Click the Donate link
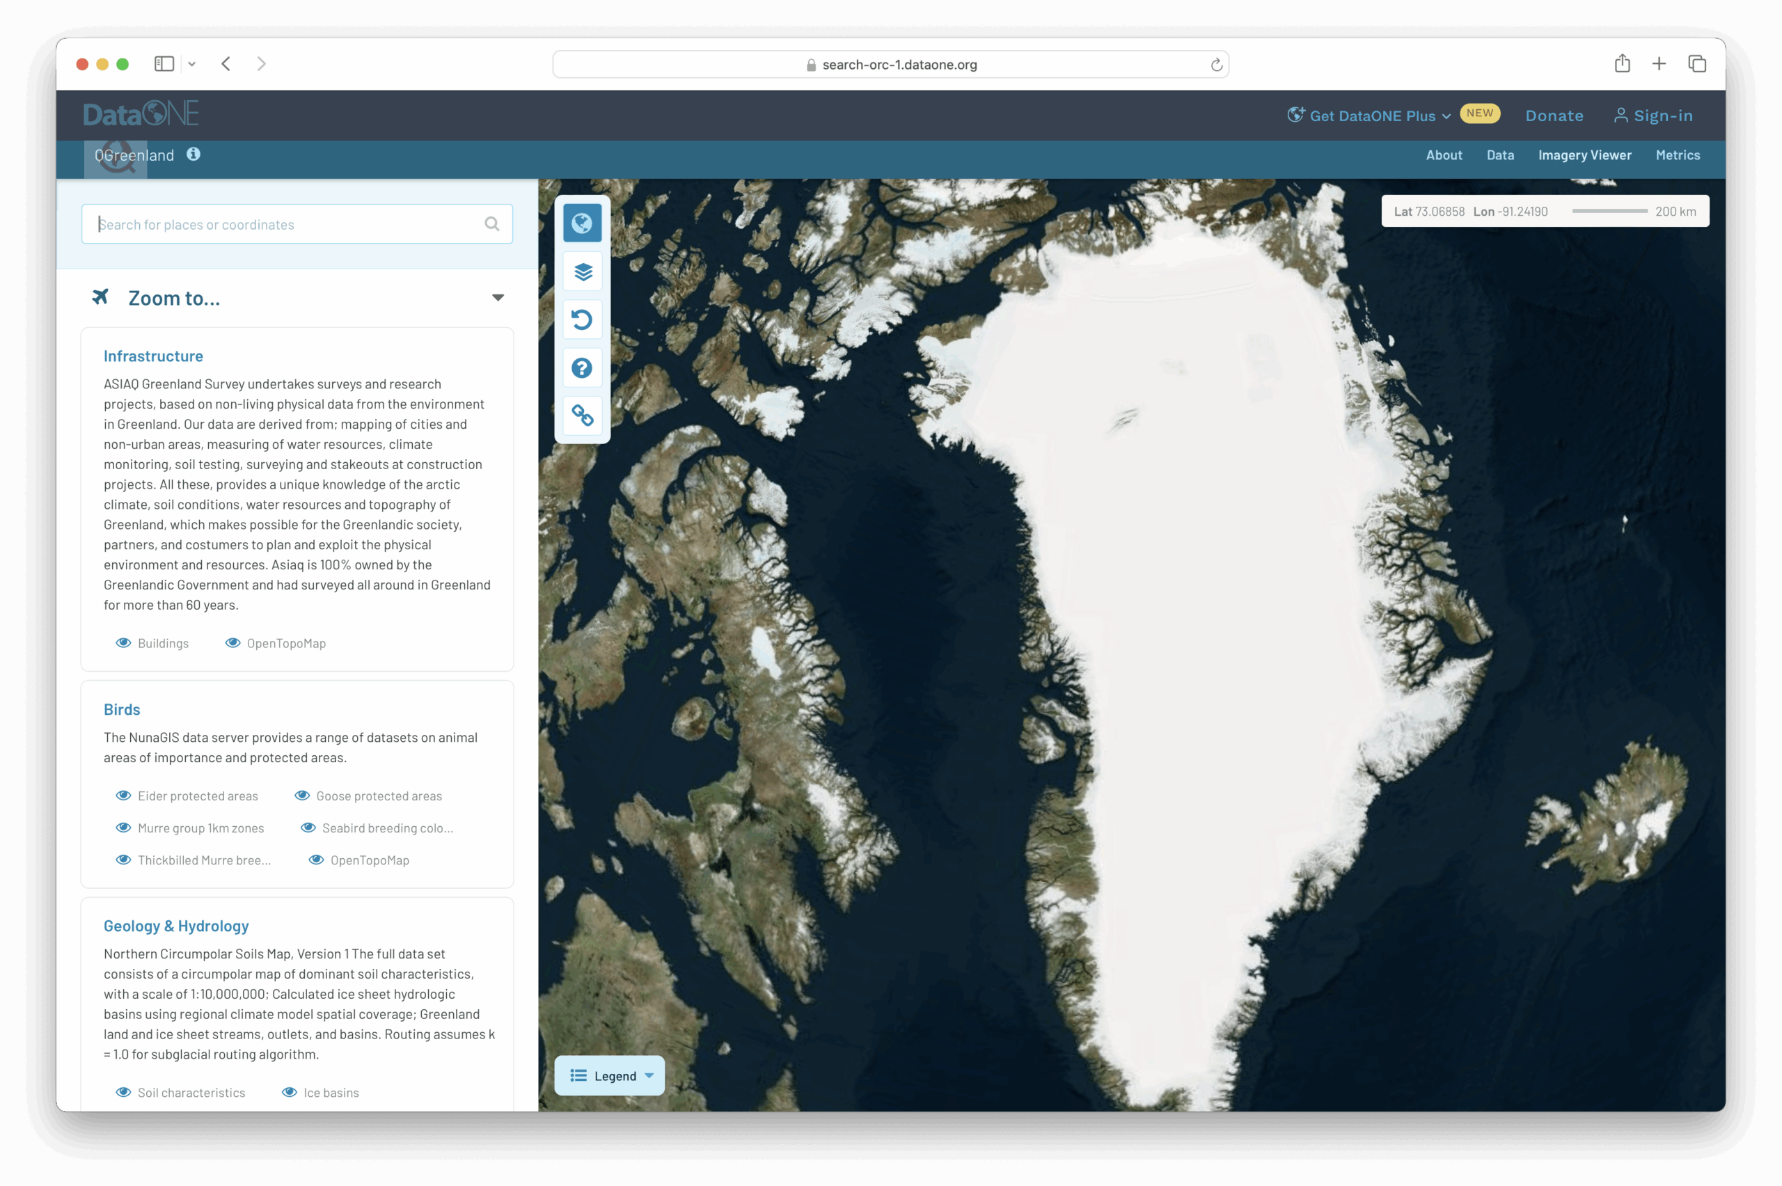The width and height of the screenshot is (1782, 1186). tap(1554, 116)
